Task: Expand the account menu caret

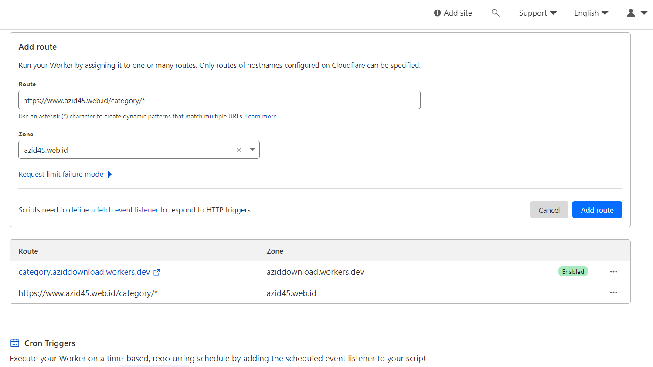Action: [644, 13]
